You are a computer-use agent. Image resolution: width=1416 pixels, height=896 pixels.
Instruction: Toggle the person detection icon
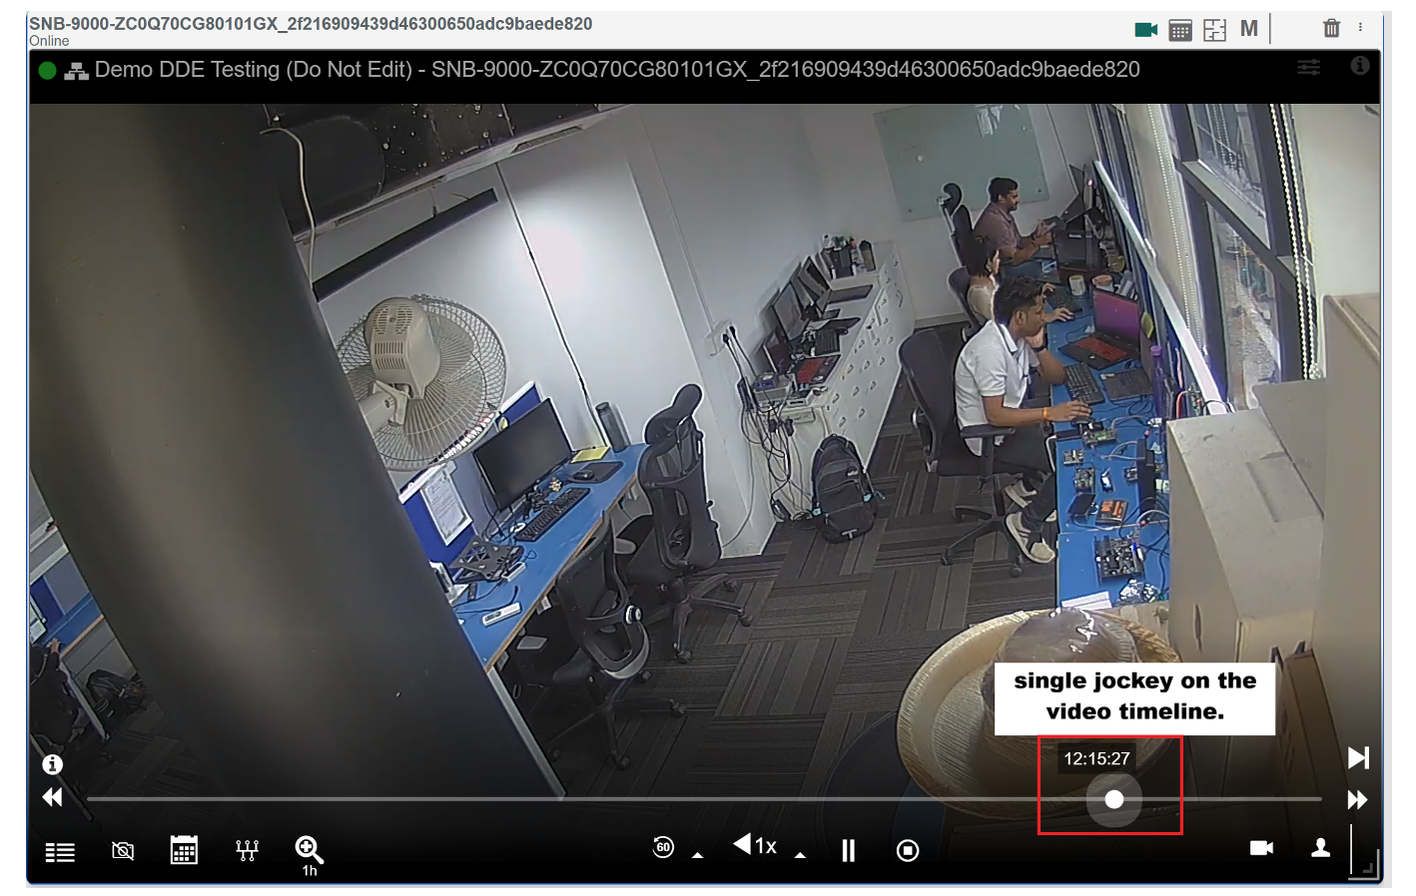coord(1320,848)
